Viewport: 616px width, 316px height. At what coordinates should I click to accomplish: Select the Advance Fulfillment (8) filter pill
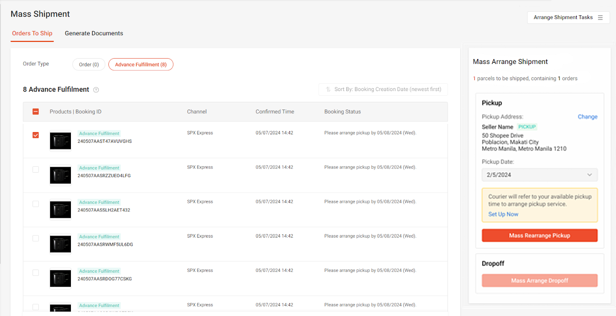point(140,64)
